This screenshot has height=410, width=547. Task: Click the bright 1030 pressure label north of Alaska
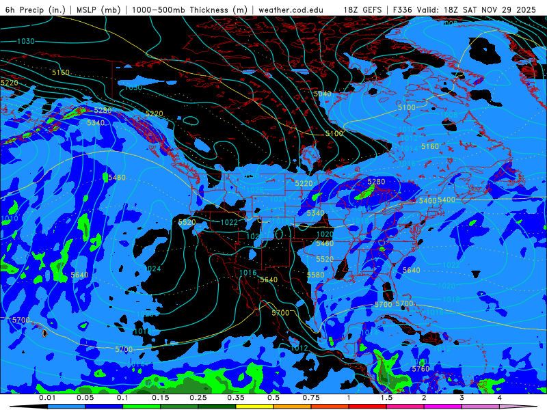26,41
